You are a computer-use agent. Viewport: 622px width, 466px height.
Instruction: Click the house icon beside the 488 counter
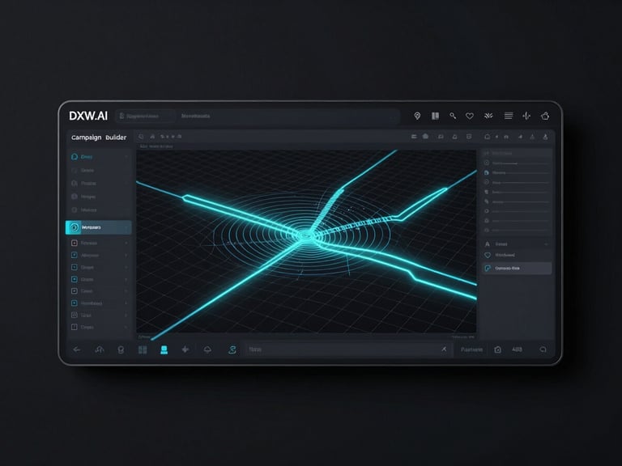tap(498, 349)
